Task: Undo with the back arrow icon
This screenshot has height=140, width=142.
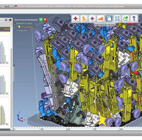Action: pyautogui.click(x=11, y=7)
